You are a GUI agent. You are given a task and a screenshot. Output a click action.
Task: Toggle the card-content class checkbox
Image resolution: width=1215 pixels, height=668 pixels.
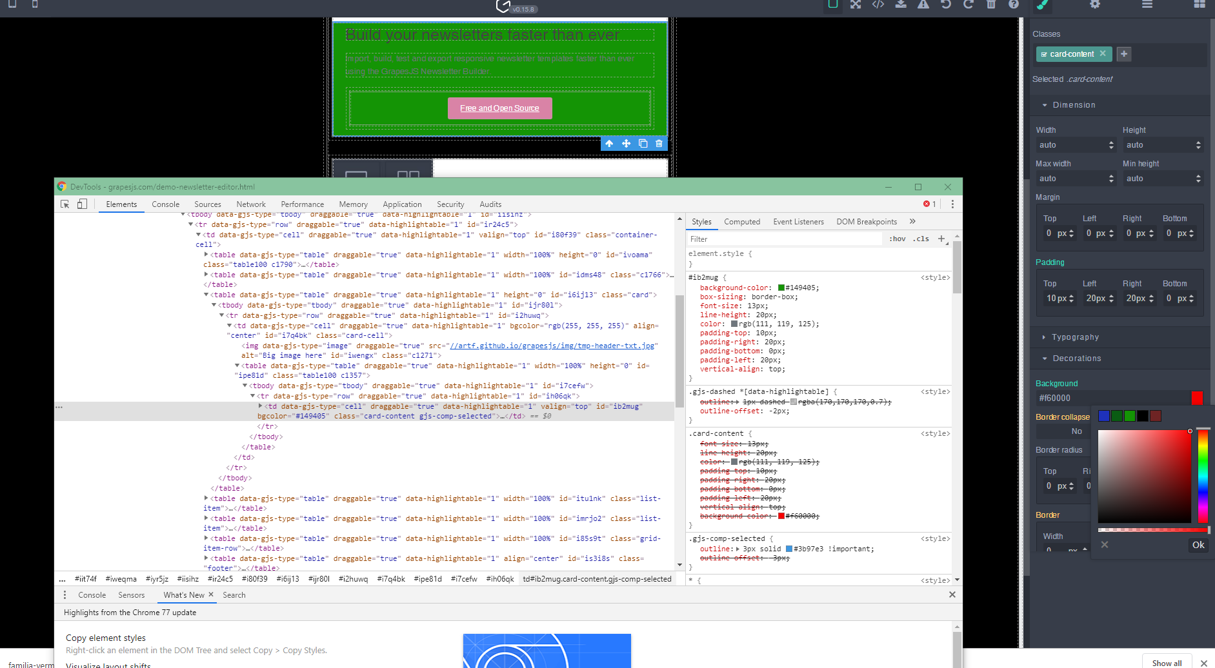click(1044, 54)
